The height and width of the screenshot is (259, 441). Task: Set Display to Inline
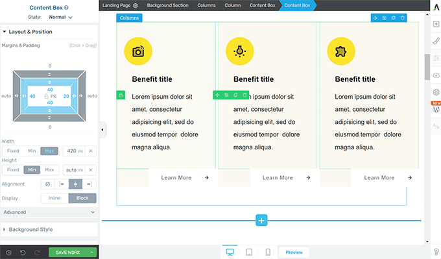tap(54, 198)
